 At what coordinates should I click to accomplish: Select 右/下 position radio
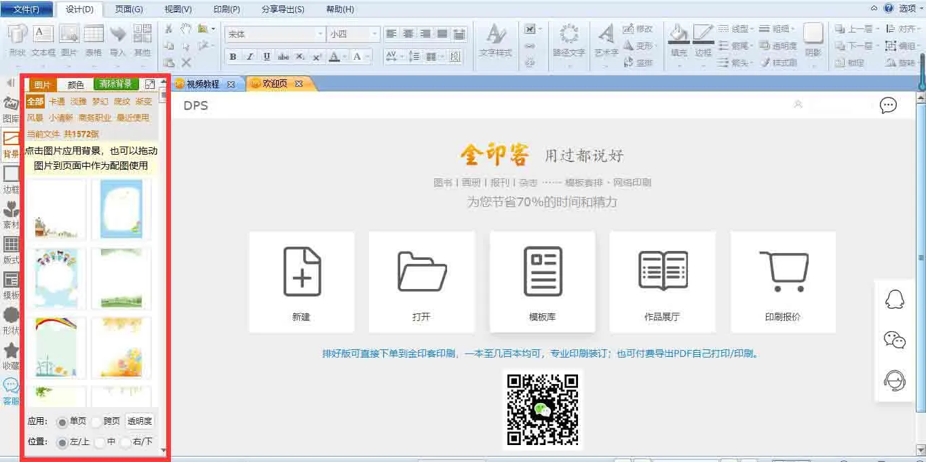126,442
